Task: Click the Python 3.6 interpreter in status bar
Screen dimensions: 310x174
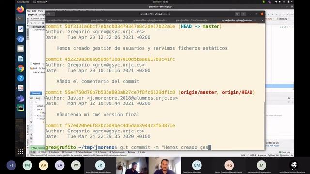Action: pyautogui.click(x=273, y=155)
